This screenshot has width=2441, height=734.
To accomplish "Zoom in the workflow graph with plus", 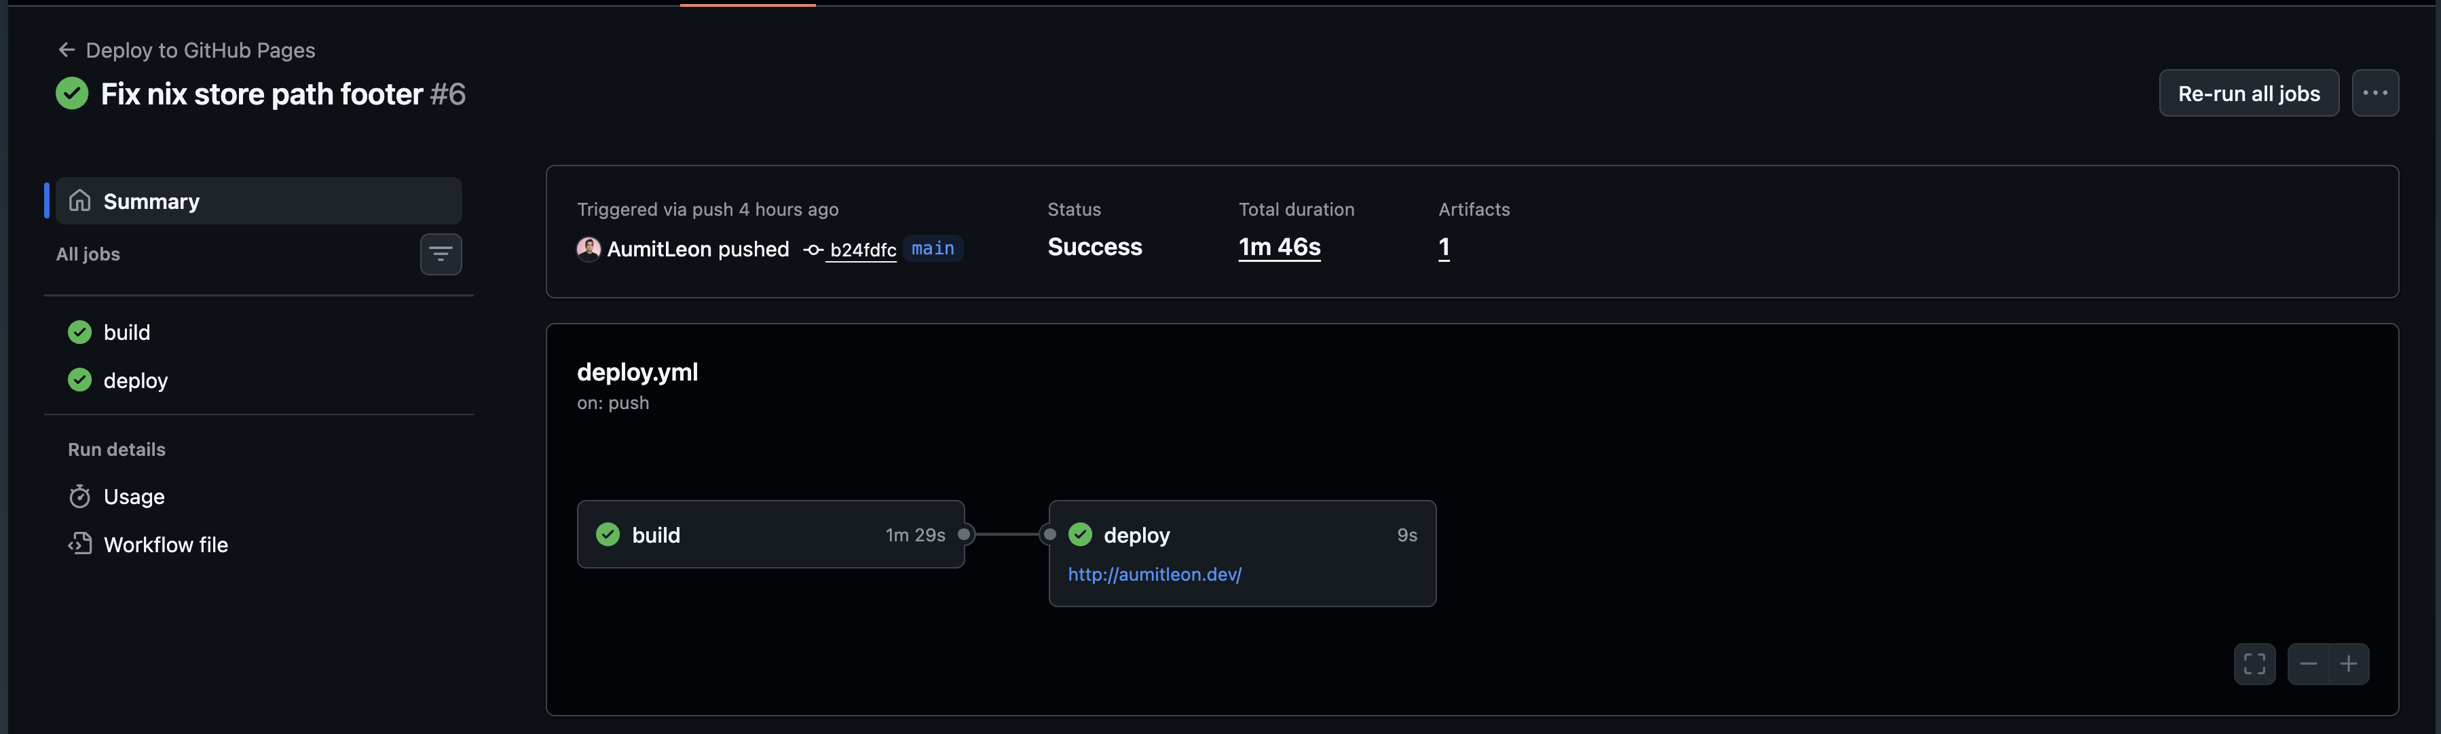I will 2349,663.
